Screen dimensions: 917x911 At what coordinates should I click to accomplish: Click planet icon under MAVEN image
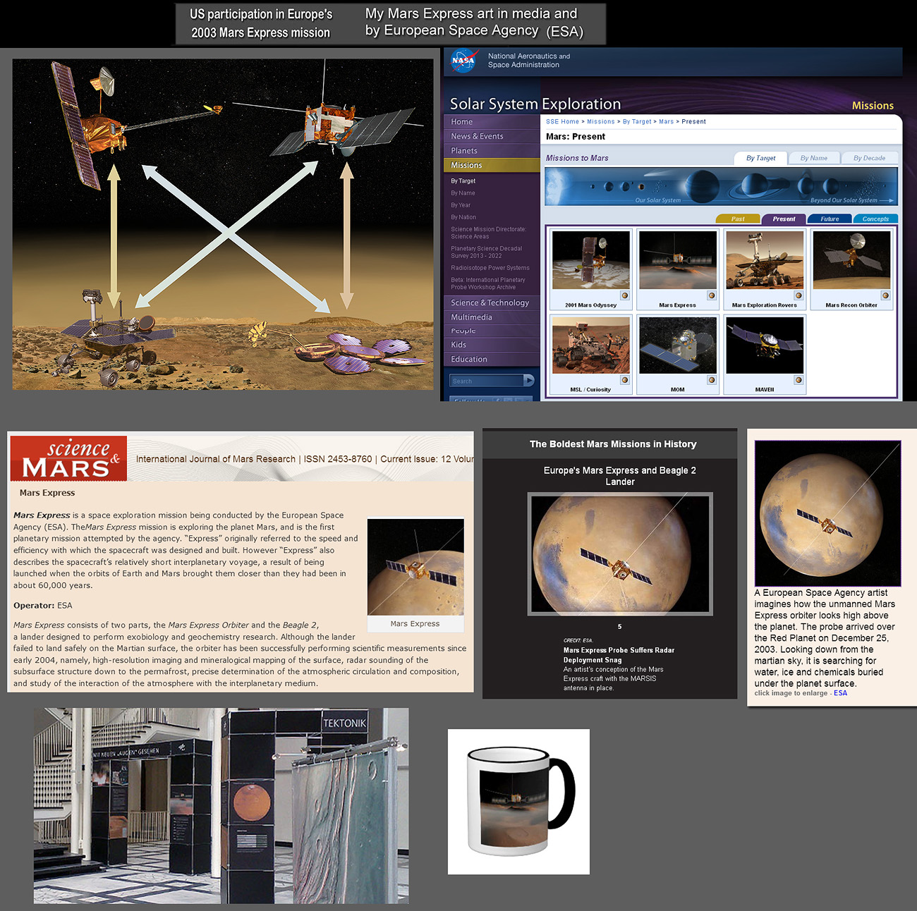[x=798, y=380]
